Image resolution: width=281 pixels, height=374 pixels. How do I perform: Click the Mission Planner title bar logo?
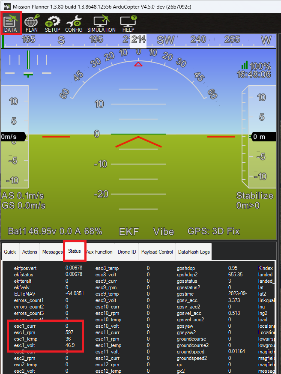(6, 6)
